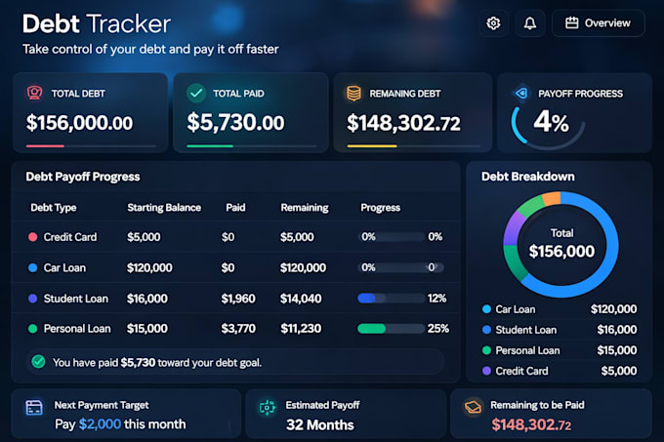This screenshot has width=664, height=442.
Task: Click the $14,040 remaining amount
Action: [x=301, y=299]
